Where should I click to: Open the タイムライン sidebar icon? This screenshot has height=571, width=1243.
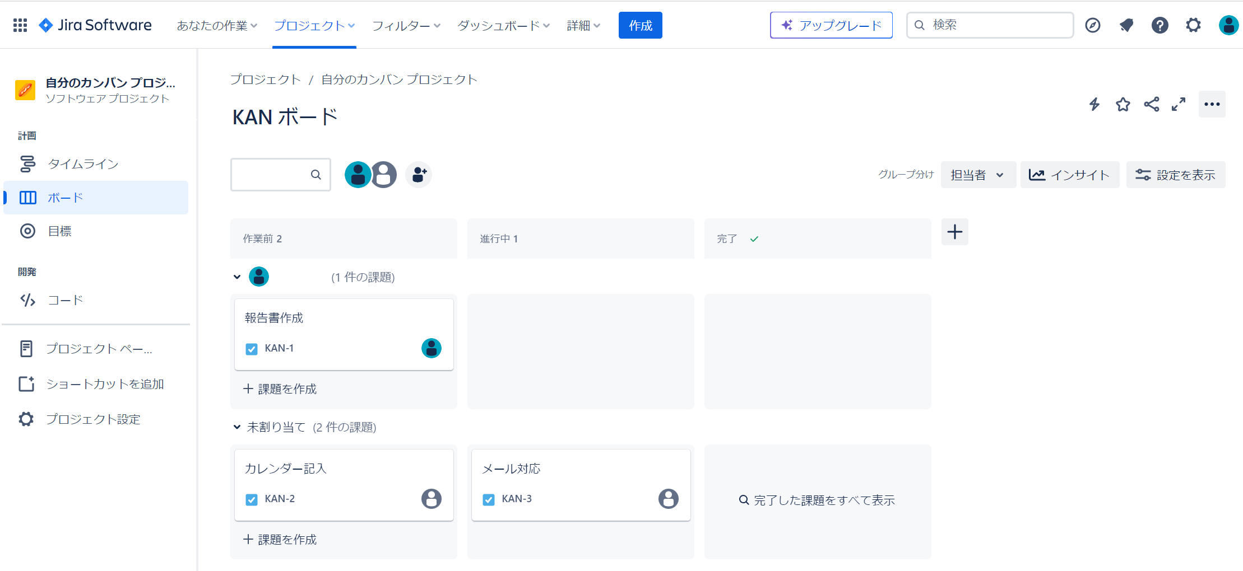click(27, 163)
